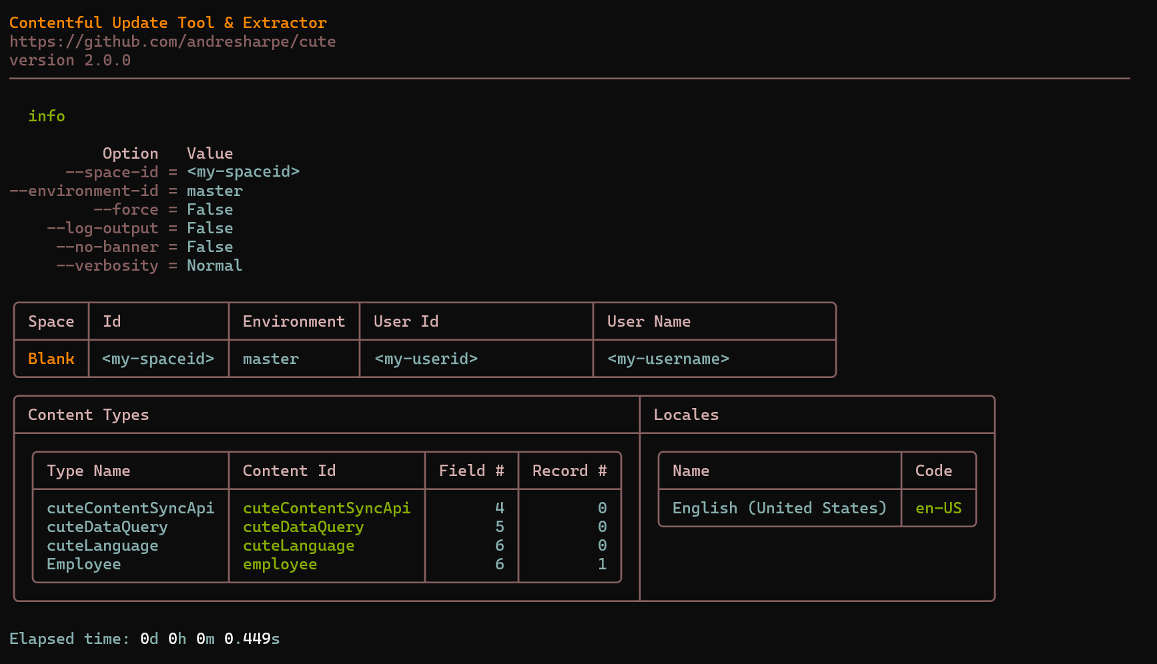Screen dimensions: 1157x664
Task: Click record count '0' for cuteLanguage
Action: 603,545
